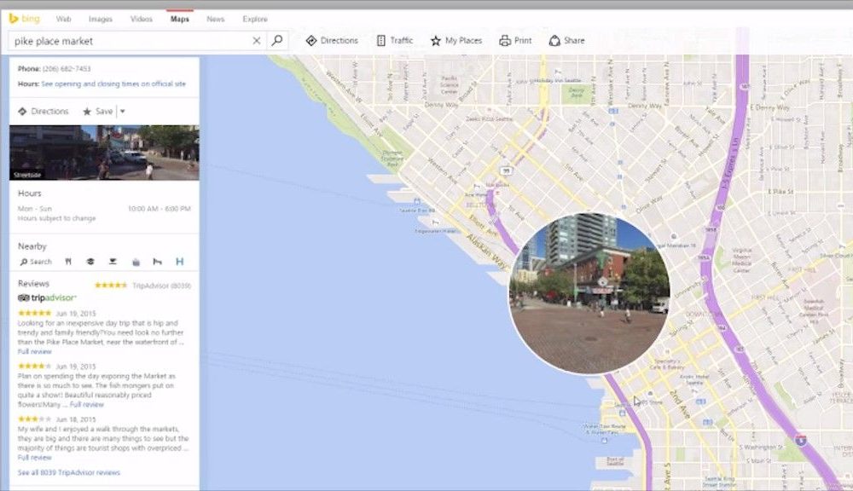The image size is (853, 491).
Task: Show nearby restaurants with the fork-knife icon
Action: tap(68, 262)
